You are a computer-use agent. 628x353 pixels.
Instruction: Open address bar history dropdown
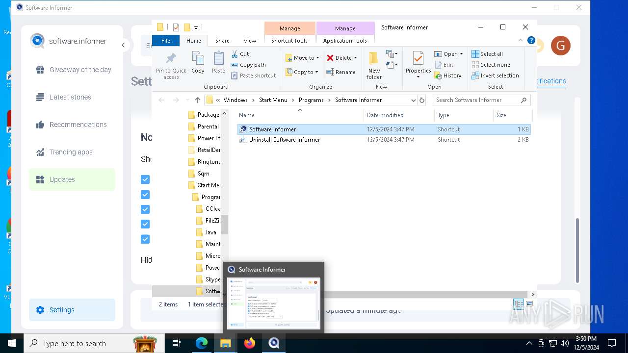pyautogui.click(x=413, y=100)
